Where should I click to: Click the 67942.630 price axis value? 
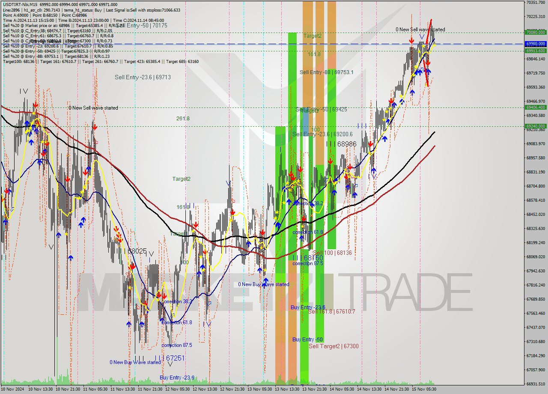pyautogui.click(x=536, y=271)
